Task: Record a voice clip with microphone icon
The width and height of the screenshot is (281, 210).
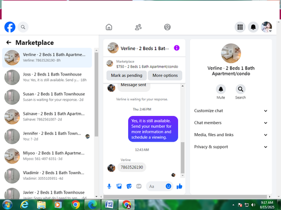Action: pyautogui.click(x=109, y=186)
